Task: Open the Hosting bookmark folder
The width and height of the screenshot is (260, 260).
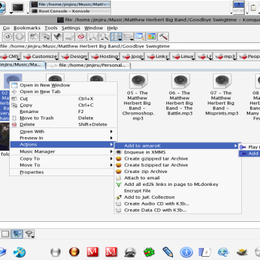Action: coord(105,57)
